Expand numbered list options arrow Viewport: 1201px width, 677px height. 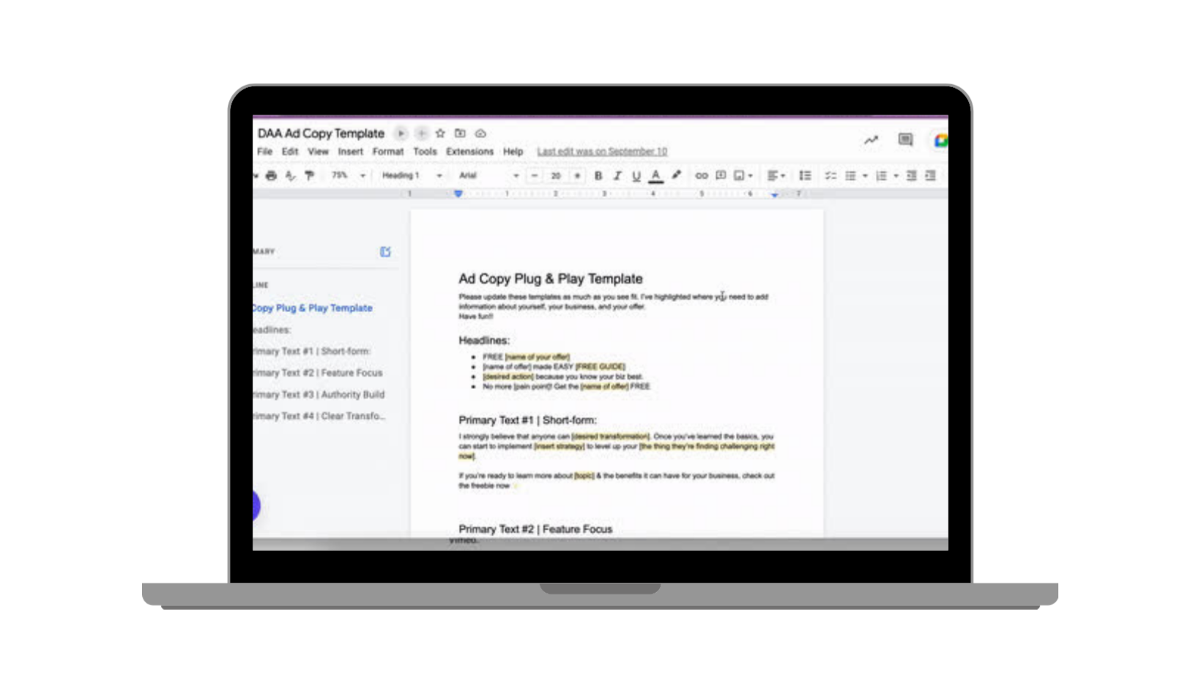click(896, 176)
